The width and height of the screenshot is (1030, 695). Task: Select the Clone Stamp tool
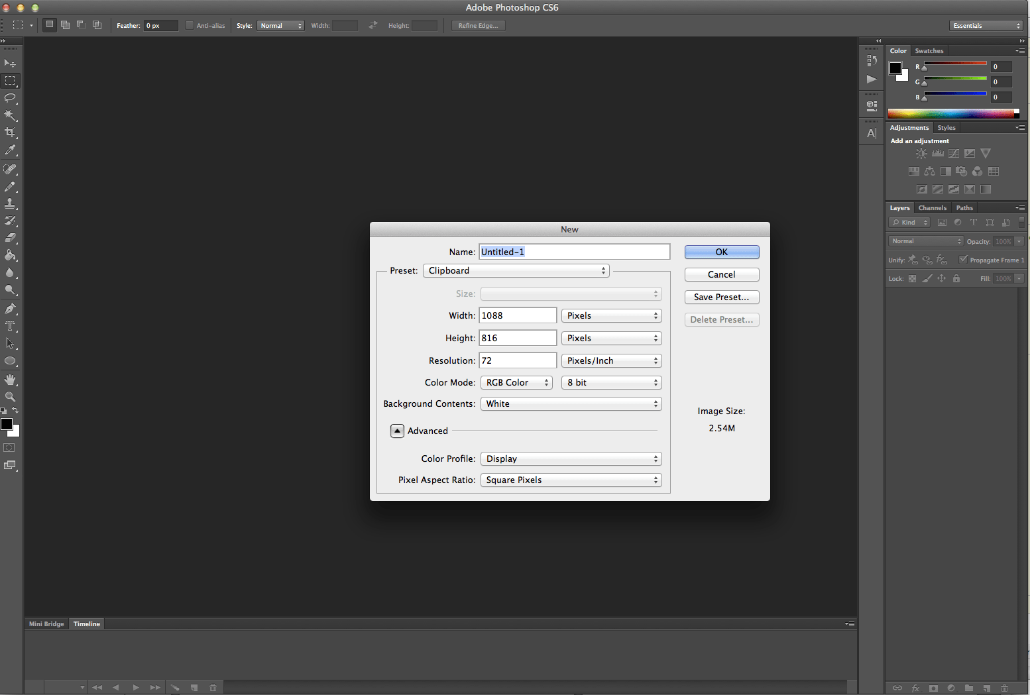10,204
